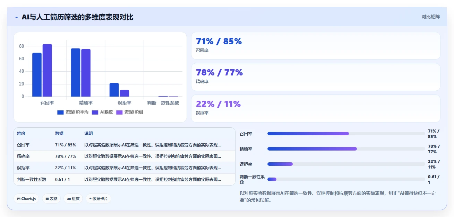Click chart x-axis label 判断一致性系数
Image resolution: width=454 pixels, height=217 pixels.
pos(163,103)
